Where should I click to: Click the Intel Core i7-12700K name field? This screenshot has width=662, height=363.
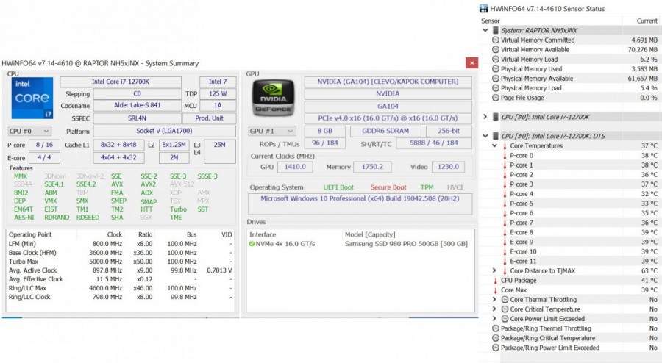coord(121,82)
